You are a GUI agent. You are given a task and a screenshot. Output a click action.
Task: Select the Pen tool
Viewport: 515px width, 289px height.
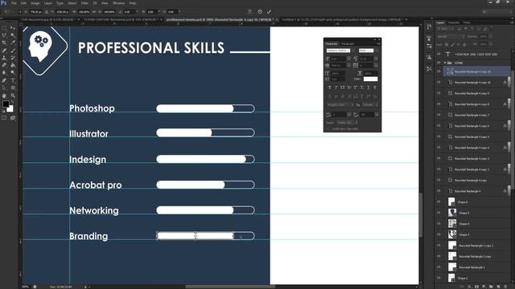point(4,80)
